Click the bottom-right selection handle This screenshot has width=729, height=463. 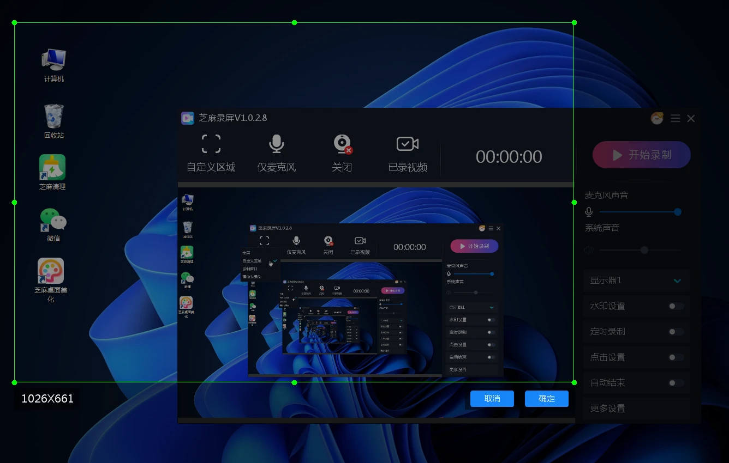point(574,382)
